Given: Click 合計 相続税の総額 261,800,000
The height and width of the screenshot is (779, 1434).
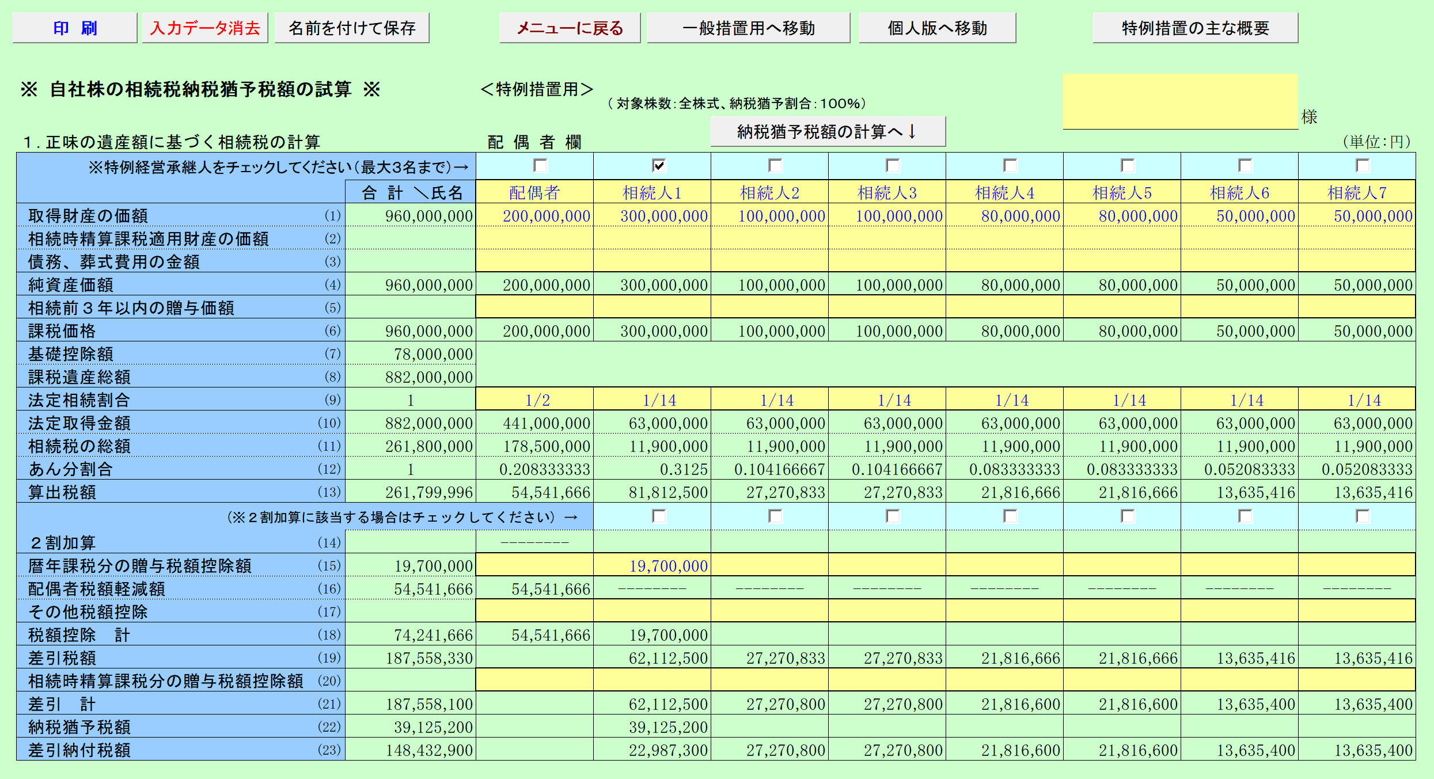Looking at the screenshot, I should (x=411, y=446).
